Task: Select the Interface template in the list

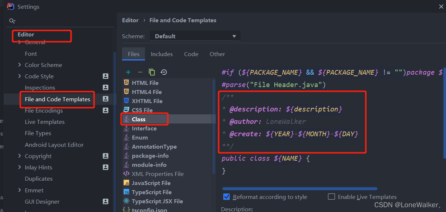Action: tap(145, 128)
